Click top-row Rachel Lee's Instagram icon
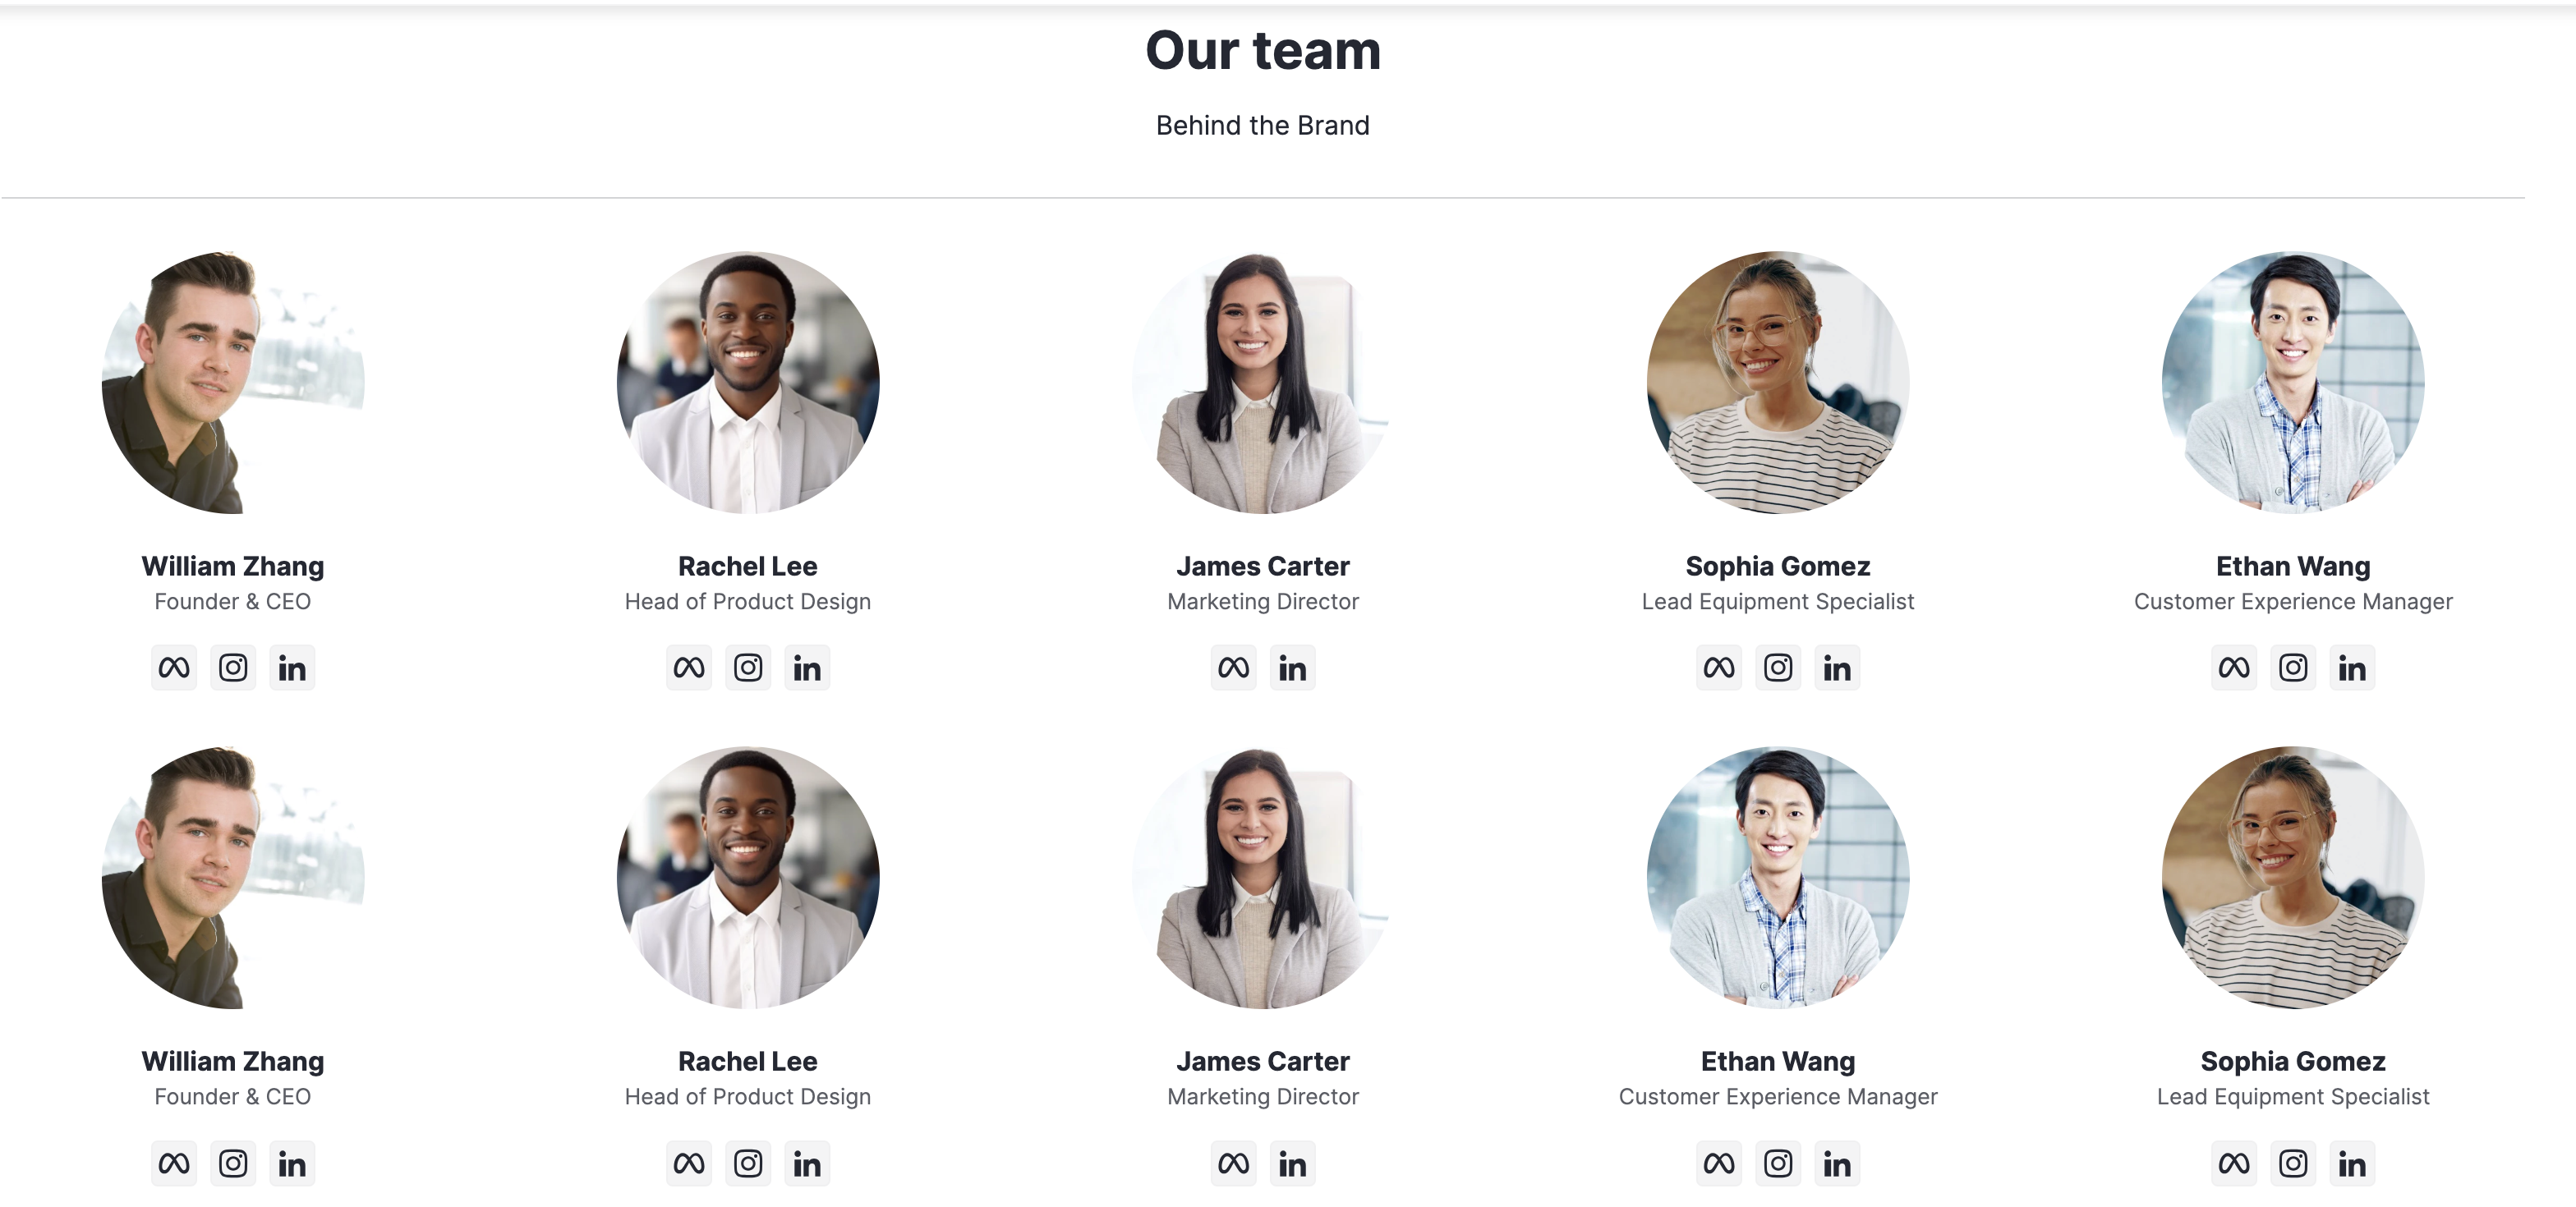The width and height of the screenshot is (2576, 1207). 748,668
